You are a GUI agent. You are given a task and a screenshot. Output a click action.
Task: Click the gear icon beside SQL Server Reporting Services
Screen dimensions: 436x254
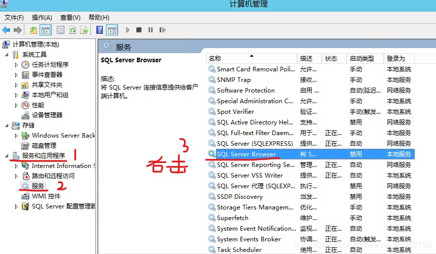(212, 164)
